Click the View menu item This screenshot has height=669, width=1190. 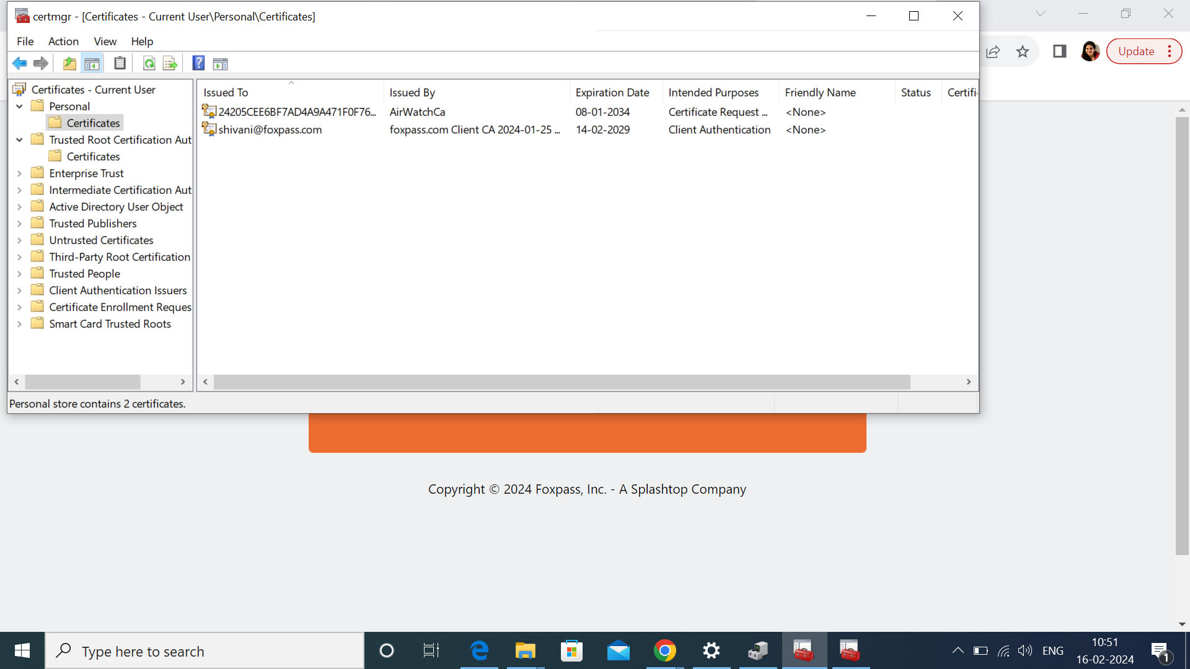[x=105, y=41]
